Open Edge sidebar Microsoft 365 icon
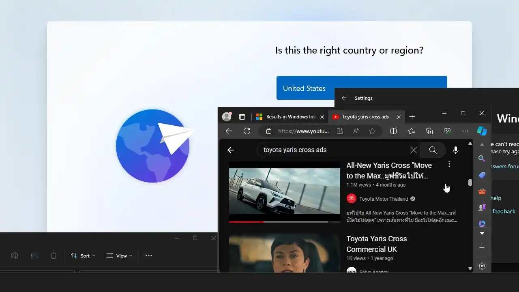This screenshot has width=519, height=292. click(482, 223)
